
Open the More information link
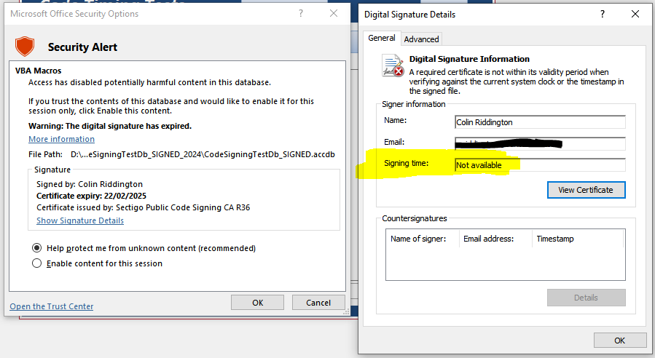pos(61,139)
